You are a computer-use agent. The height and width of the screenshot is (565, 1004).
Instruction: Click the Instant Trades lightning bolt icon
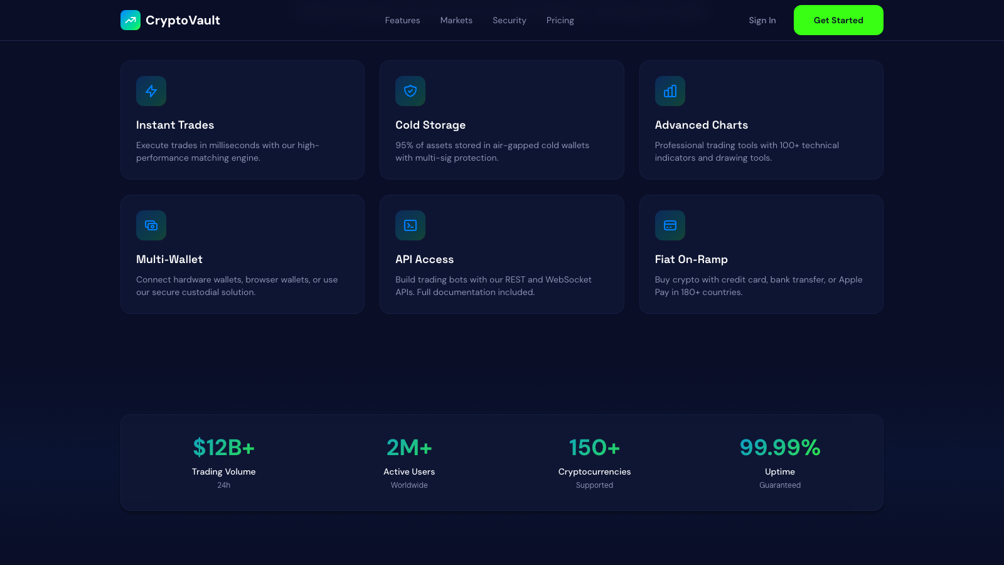point(151,91)
